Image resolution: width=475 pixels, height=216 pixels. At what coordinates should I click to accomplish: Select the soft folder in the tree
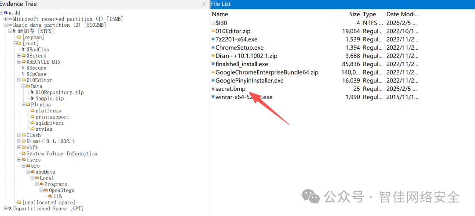(32, 148)
